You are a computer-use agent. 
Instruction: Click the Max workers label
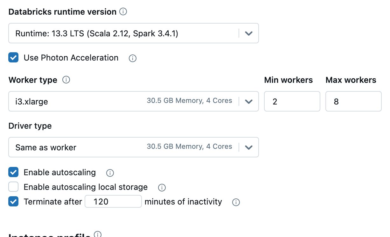pyautogui.click(x=351, y=80)
